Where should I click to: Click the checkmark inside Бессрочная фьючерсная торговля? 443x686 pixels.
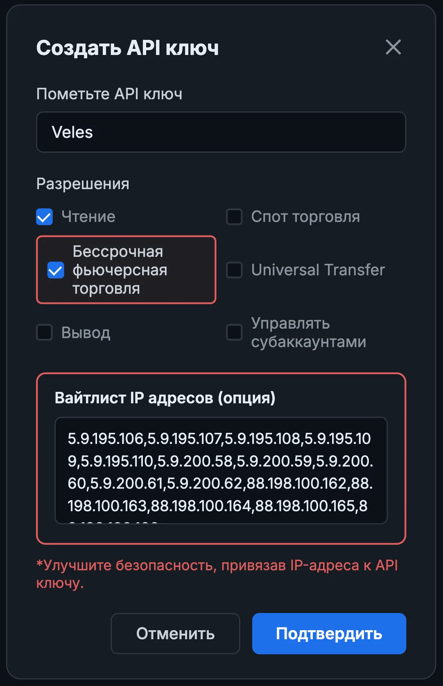[x=55, y=270]
